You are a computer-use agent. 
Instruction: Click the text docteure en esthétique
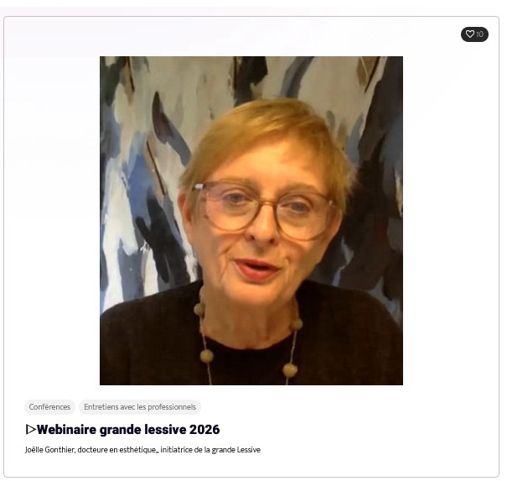click(116, 450)
